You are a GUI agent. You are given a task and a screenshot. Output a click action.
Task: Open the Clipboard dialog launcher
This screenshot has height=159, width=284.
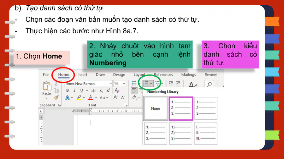point(59,105)
